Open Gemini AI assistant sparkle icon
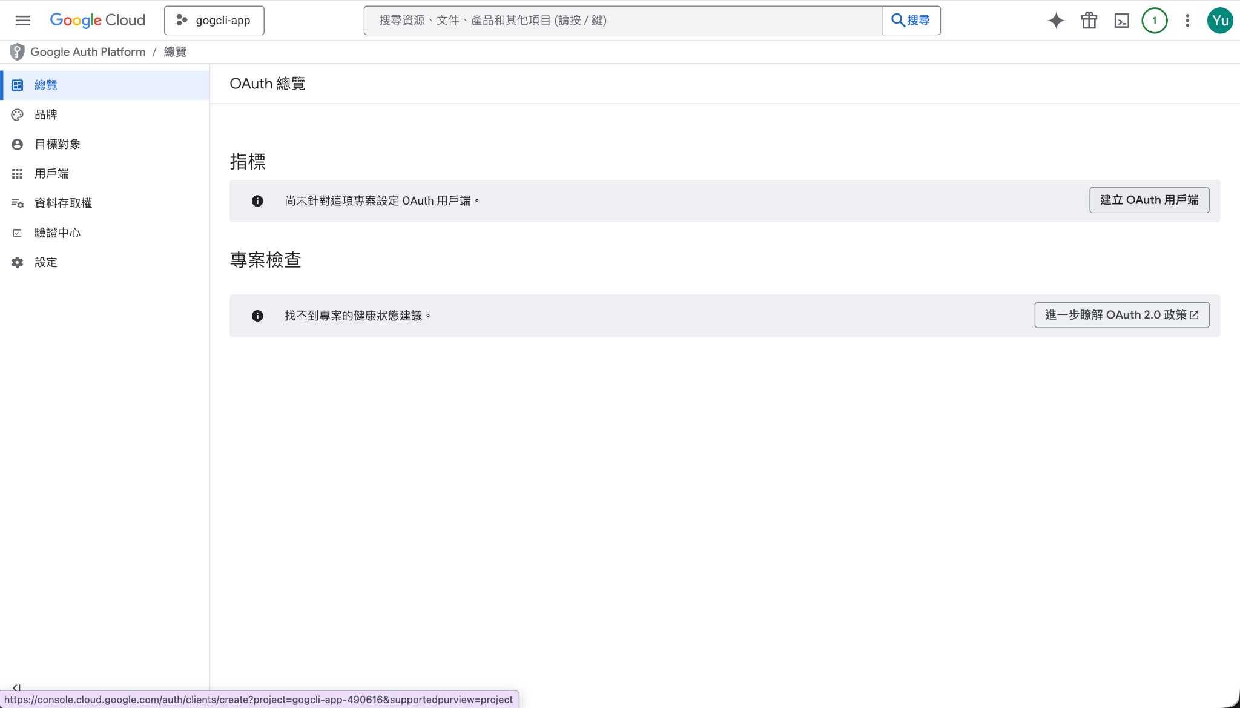Screen dimensions: 1240x708 point(1056,21)
